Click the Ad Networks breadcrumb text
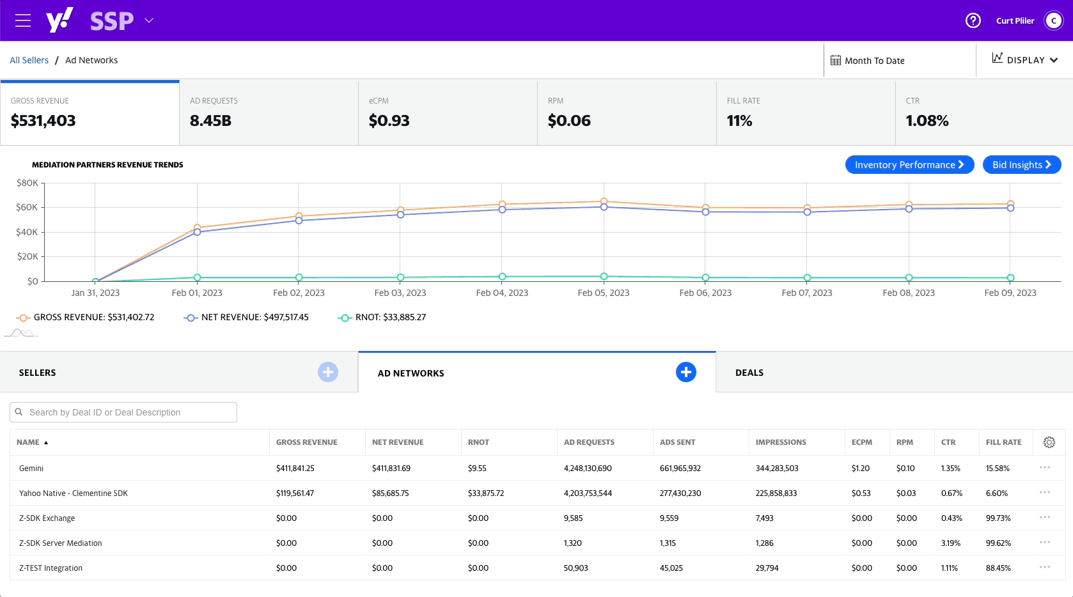The width and height of the screenshot is (1073, 597). coord(91,60)
